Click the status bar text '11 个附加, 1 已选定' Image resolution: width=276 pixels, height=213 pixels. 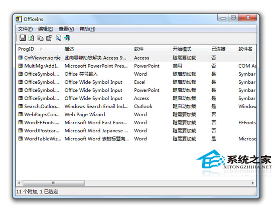pyautogui.click(x=37, y=191)
